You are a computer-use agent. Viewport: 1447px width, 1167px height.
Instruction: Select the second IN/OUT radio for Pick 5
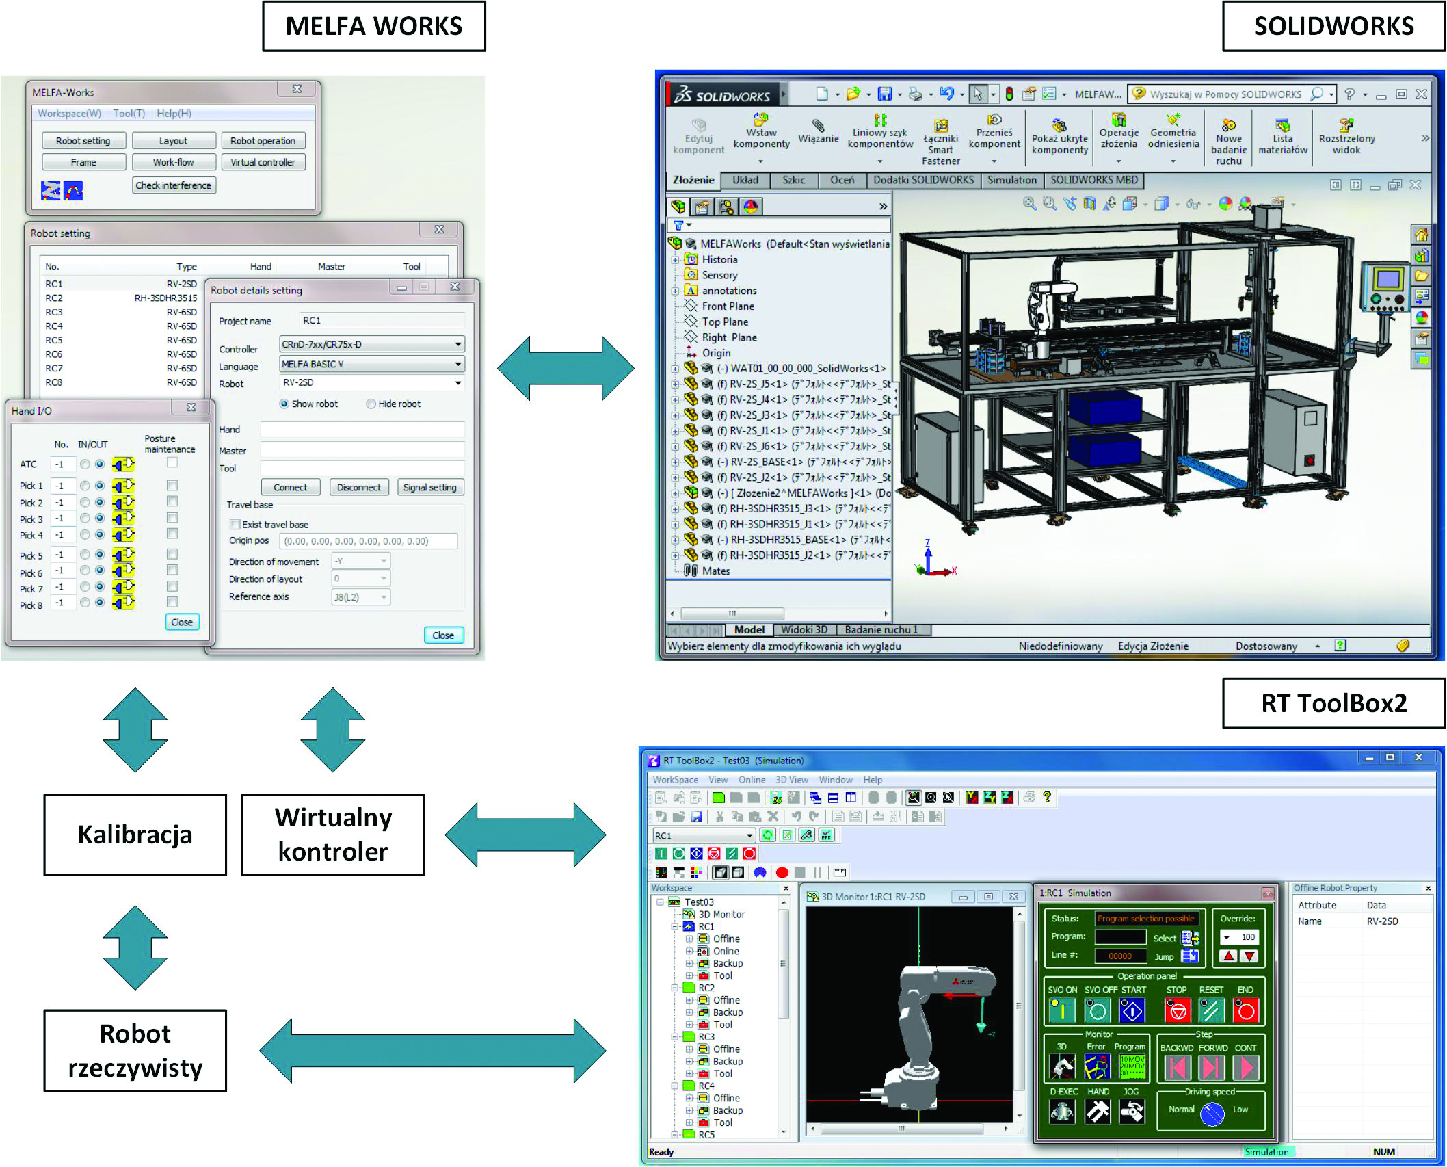(x=100, y=554)
